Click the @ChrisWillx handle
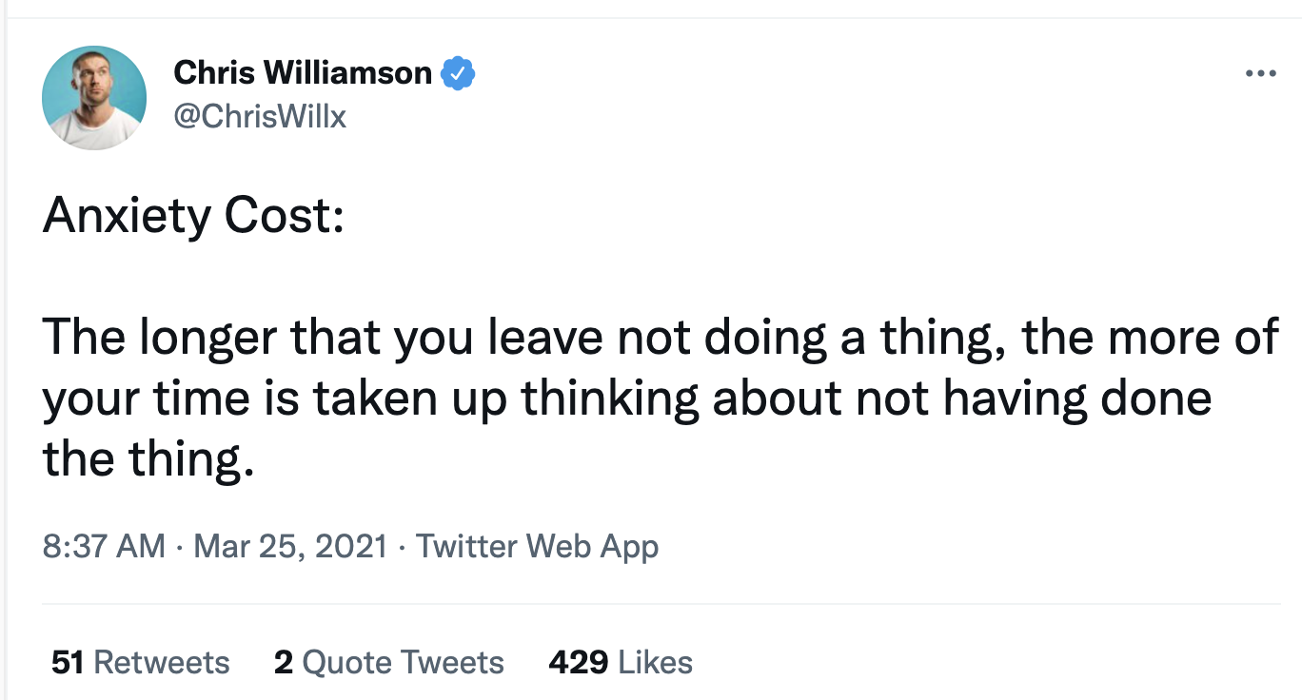 (261, 116)
